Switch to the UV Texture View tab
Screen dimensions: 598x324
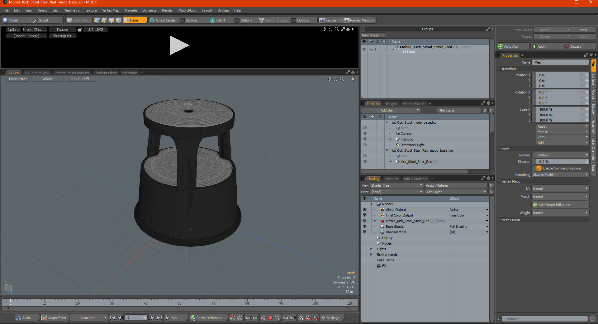pos(37,73)
